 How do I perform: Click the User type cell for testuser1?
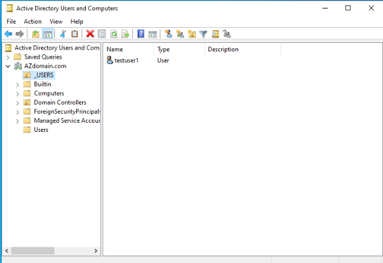pos(163,60)
